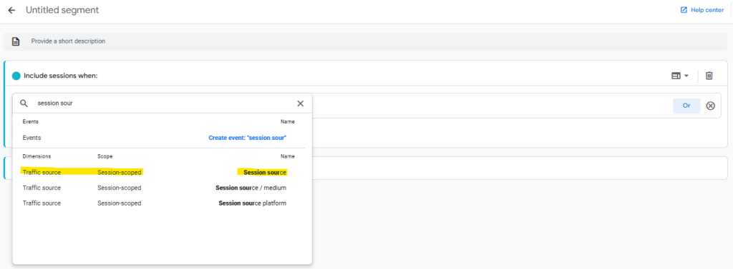Add an Or condition
Screen dimensions: 733x269
686,106
